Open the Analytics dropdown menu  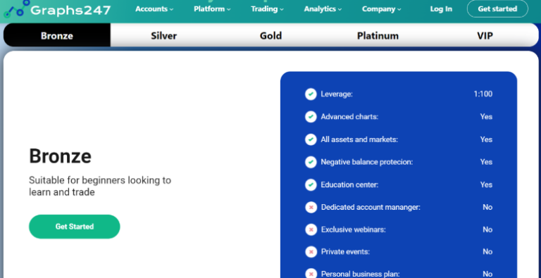tap(323, 9)
